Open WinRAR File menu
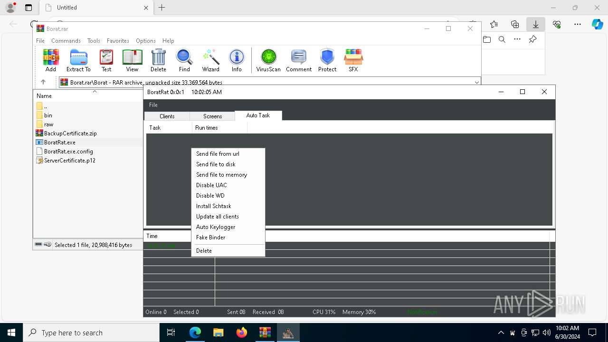This screenshot has height=342, width=608. (40, 41)
